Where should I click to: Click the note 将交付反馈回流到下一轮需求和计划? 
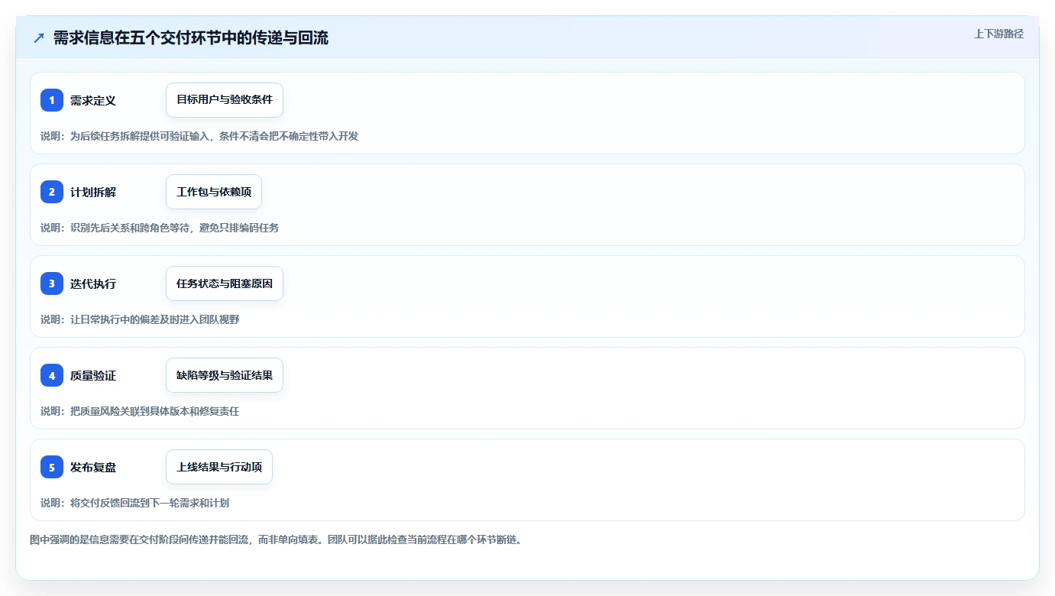134,503
